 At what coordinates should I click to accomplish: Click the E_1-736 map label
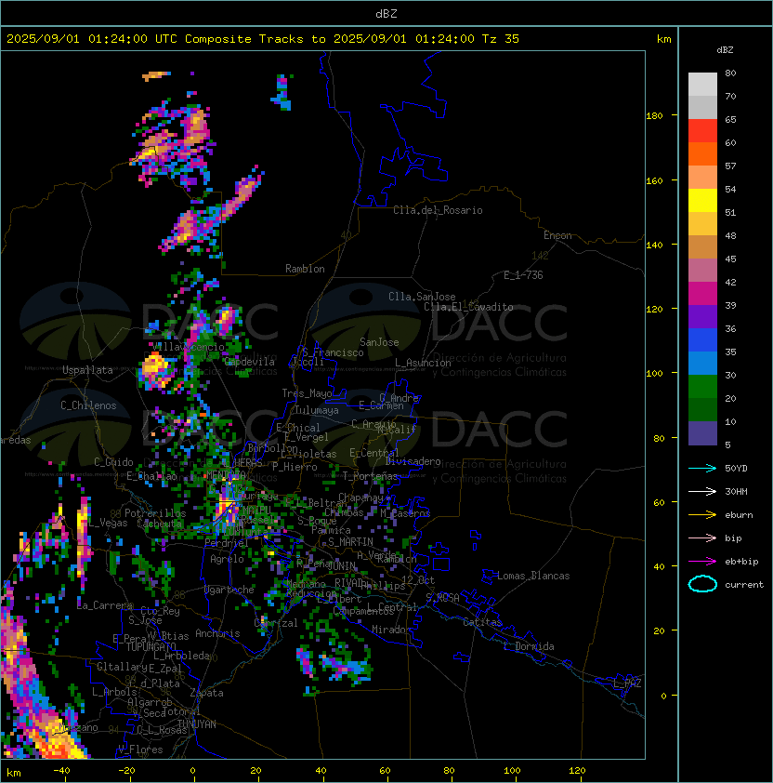pos(523,275)
